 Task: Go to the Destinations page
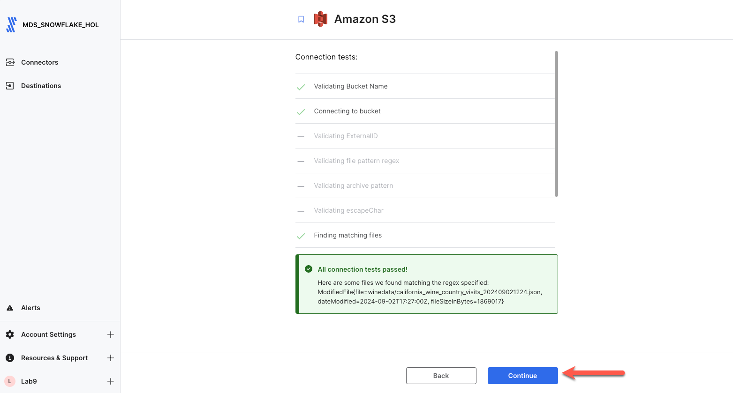41,86
